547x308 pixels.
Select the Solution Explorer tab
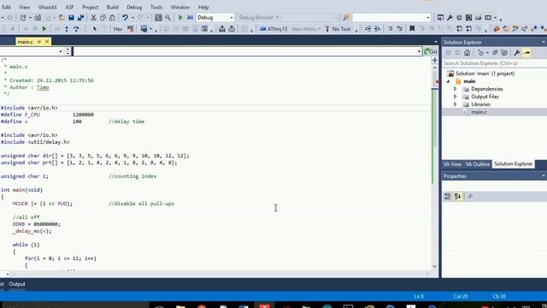[513, 164]
